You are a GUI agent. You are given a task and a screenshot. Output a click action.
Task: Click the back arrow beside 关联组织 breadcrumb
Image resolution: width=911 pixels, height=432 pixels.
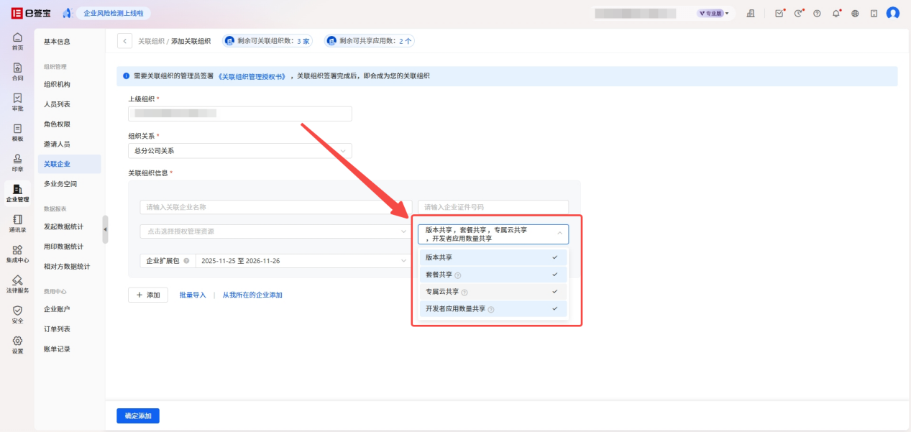[x=125, y=41]
